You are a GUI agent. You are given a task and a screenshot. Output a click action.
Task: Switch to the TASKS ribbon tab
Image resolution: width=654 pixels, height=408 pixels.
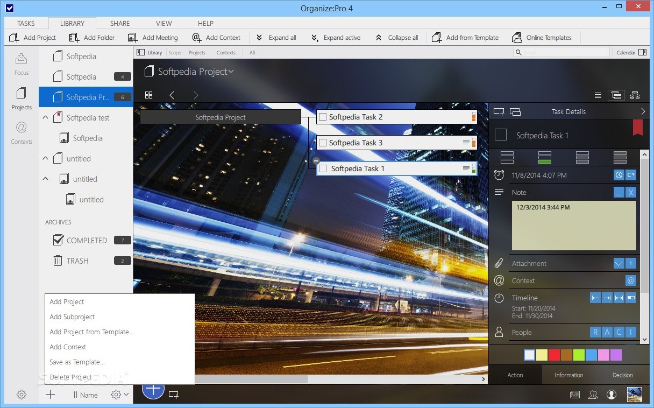pos(26,23)
